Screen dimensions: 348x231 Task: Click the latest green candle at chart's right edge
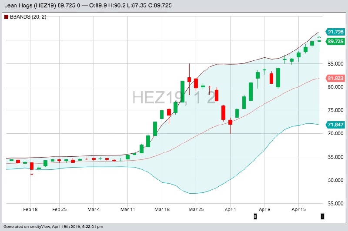click(319, 41)
